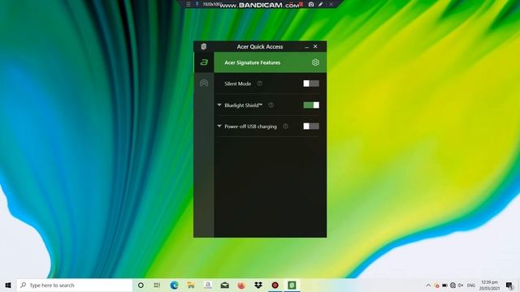The image size is (520, 292).
Task: Click the Bluelight Shield label
Action: (x=244, y=105)
